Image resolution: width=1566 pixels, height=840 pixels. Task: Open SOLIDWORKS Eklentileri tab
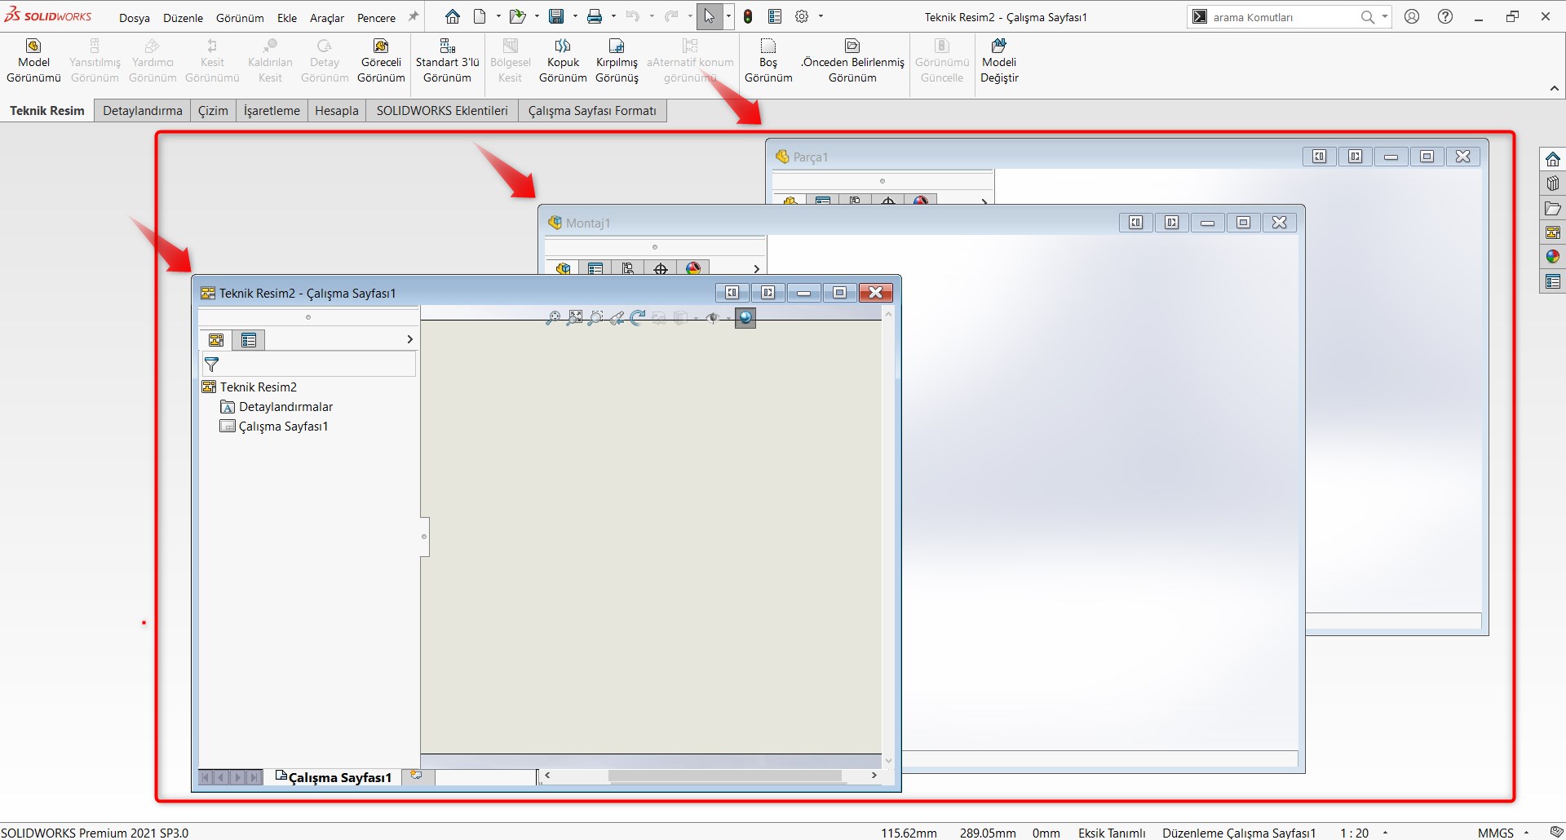click(442, 111)
